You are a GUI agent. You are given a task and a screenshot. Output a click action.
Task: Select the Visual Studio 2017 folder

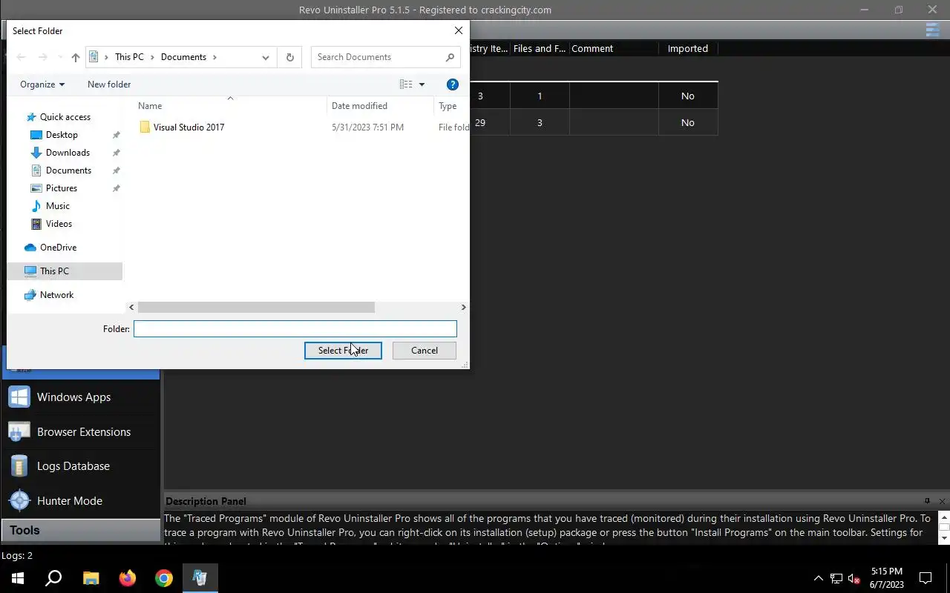click(x=189, y=127)
